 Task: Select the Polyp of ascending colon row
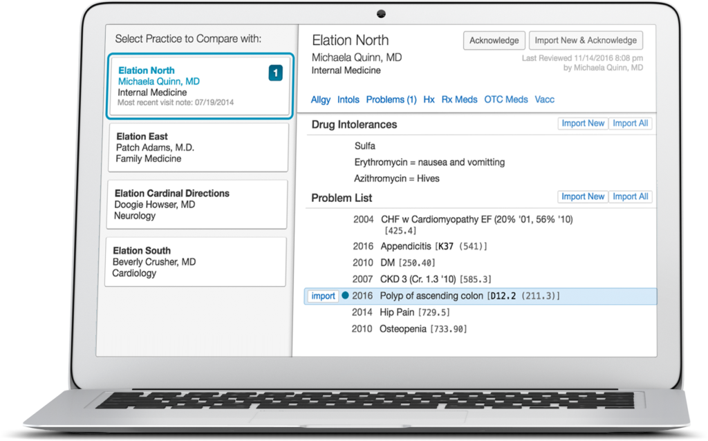coord(481,296)
